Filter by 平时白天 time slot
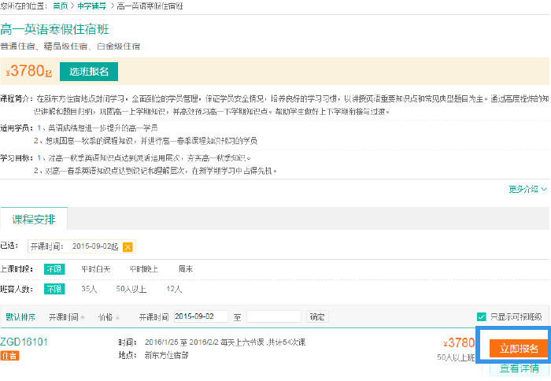551x381 pixels. 96,268
